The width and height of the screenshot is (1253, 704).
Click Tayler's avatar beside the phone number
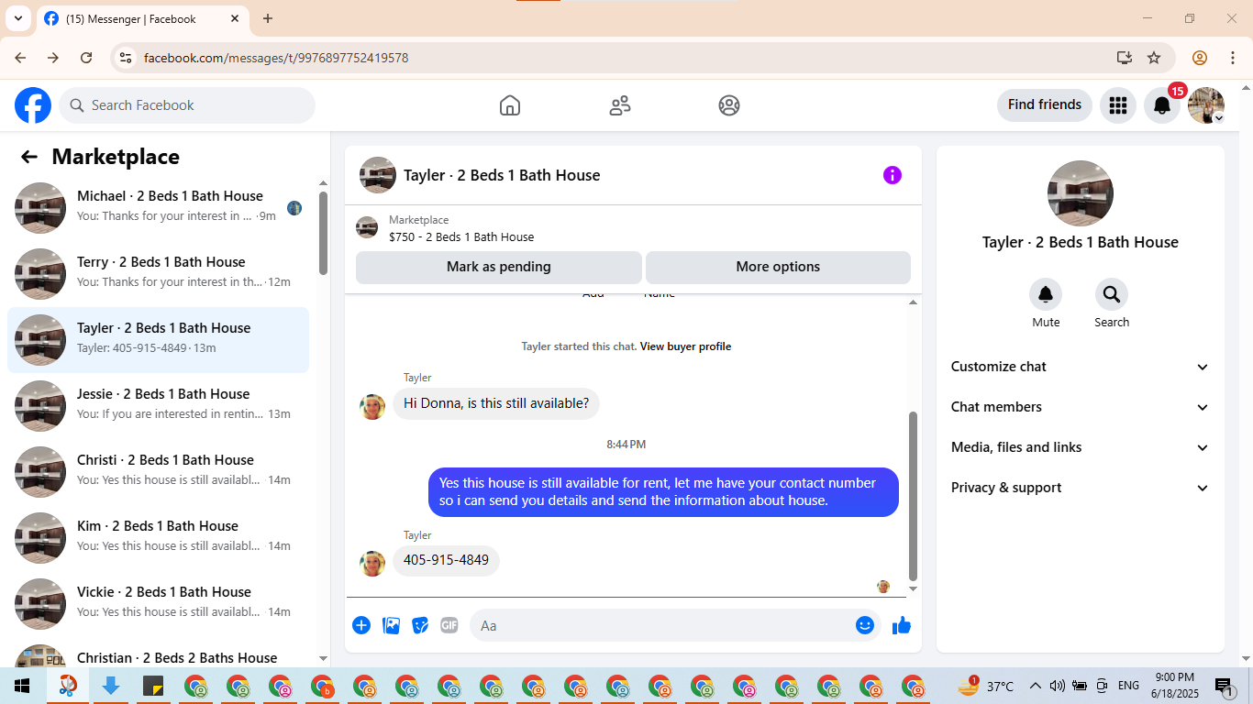(372, 564)
